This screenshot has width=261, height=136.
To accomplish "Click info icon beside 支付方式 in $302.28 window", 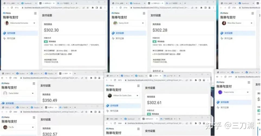I will 162,71.
